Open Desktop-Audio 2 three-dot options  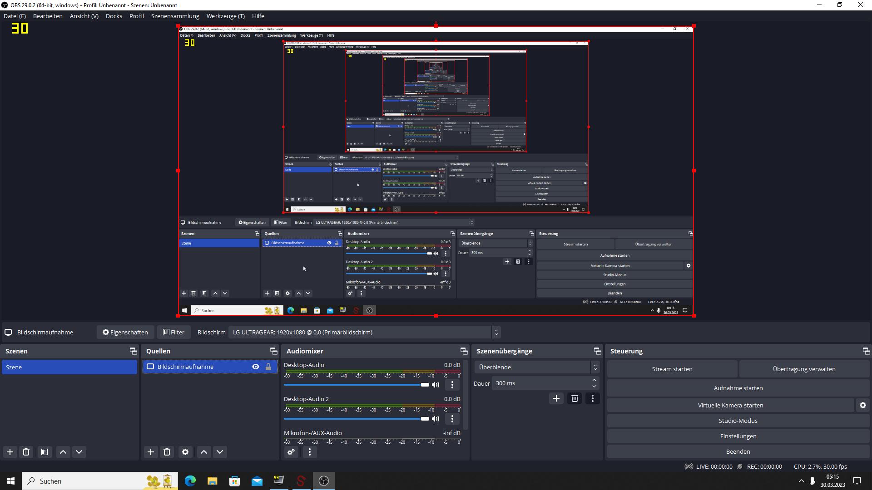[x=452, y=419]
